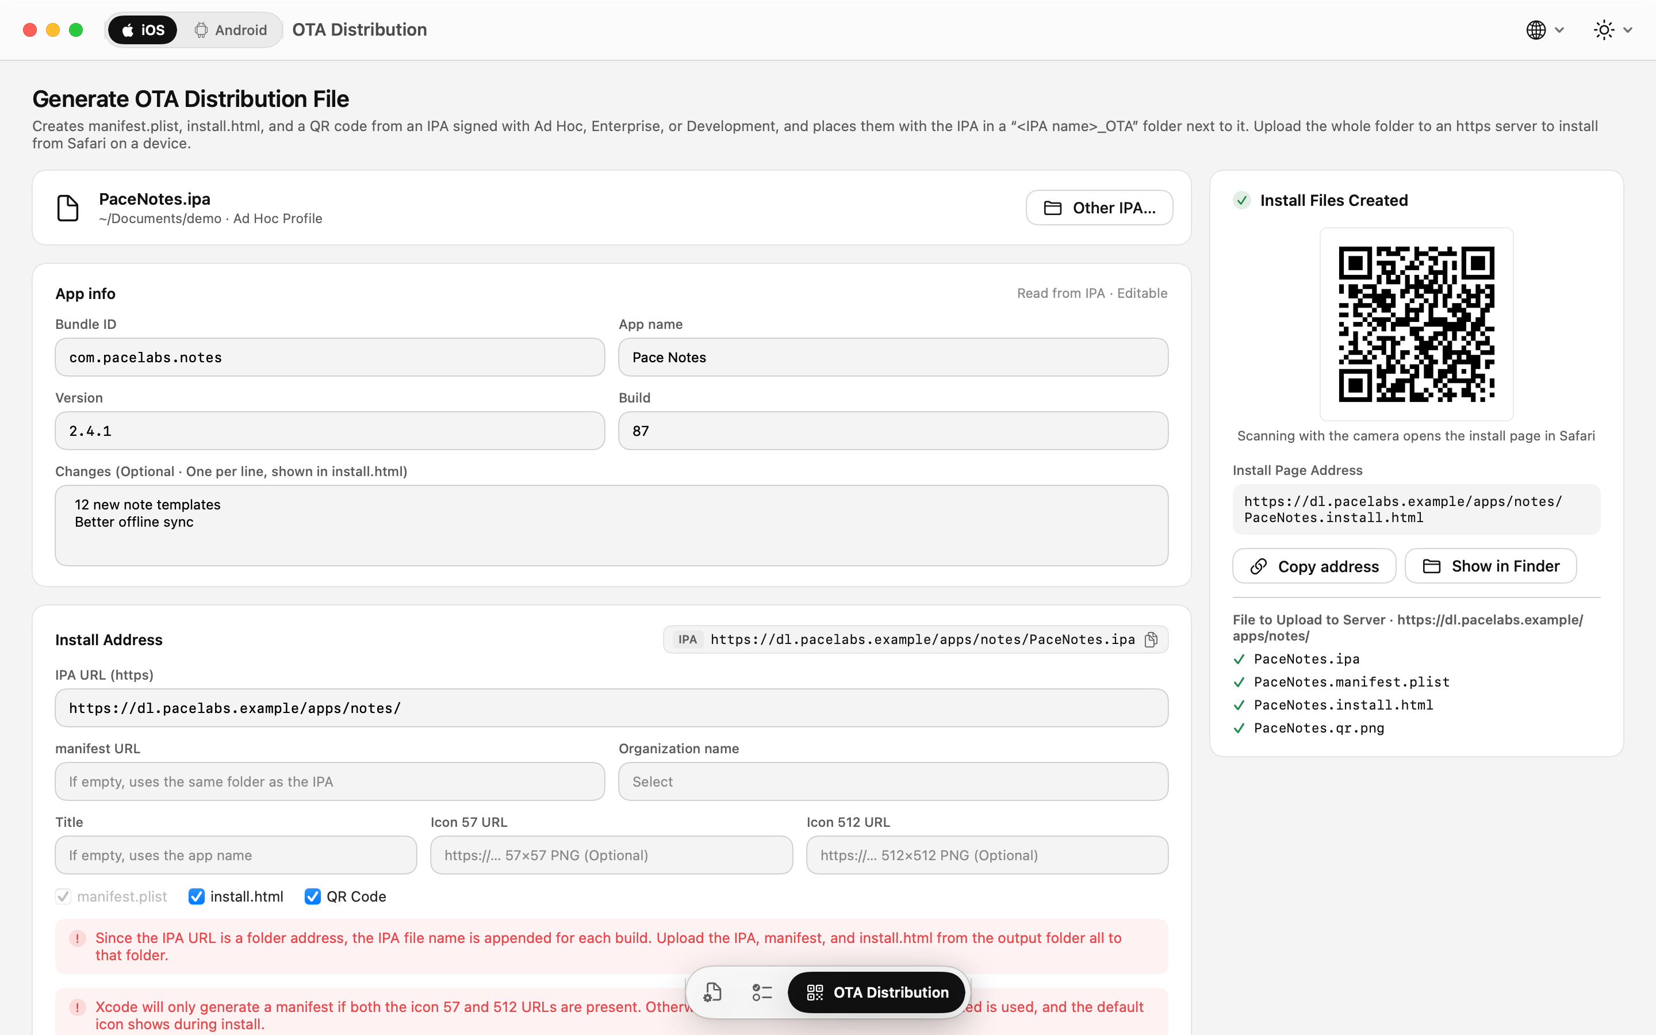Click the Icon 57 URL field
Screen dimensions: 1656x1035
(611, 855)
